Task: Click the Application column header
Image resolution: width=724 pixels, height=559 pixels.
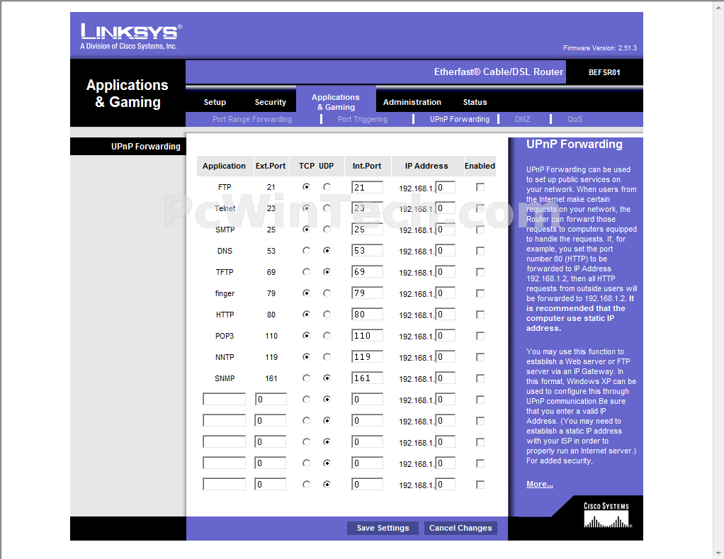Action: [x=224, y=166]
